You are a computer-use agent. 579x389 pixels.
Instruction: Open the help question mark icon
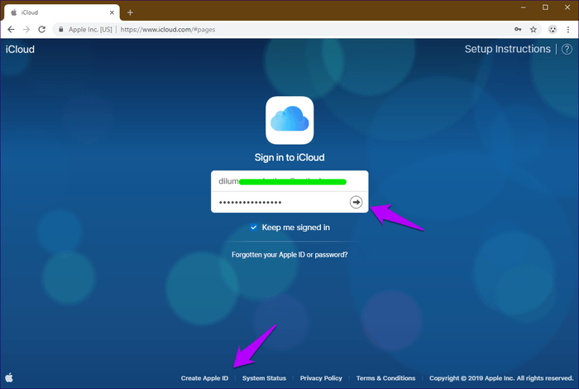[567, 49]
